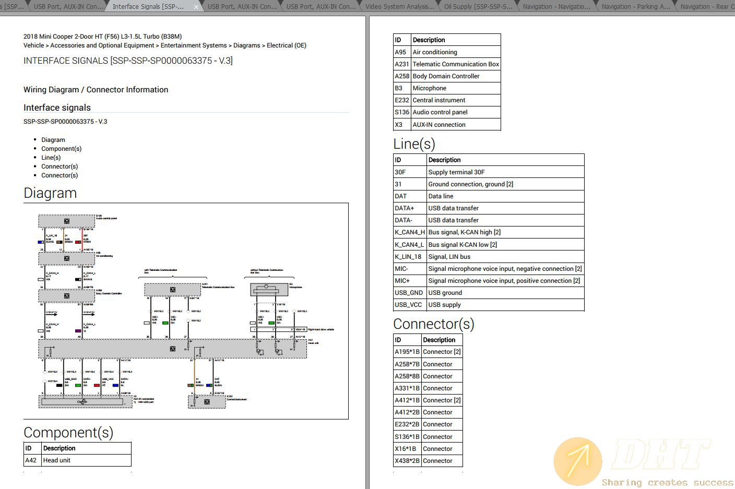Open the Navigation - Parking A... tab
Viewport: 735px width, 489px height.
(635, 7)
